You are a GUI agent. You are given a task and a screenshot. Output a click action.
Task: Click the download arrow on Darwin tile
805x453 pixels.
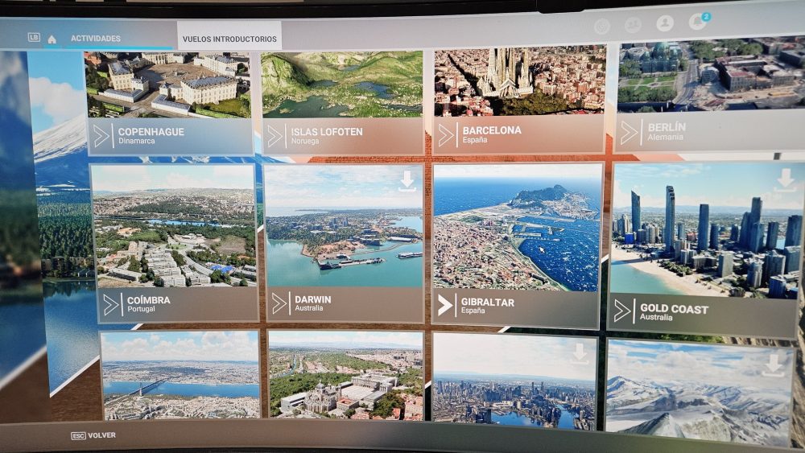(x=407, y=180)
